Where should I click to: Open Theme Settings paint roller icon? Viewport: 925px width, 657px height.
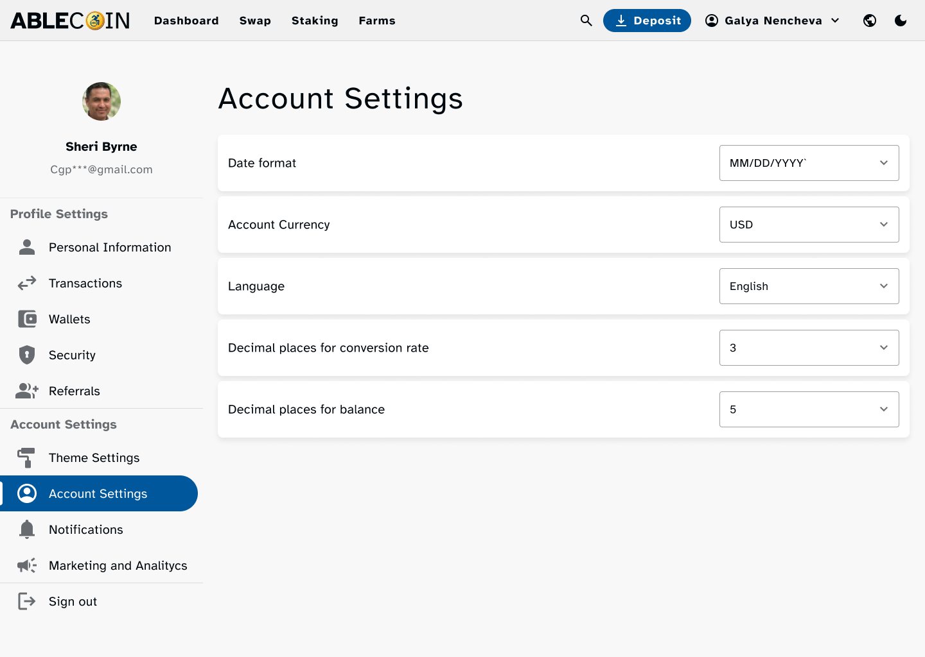tap(27, 457)
